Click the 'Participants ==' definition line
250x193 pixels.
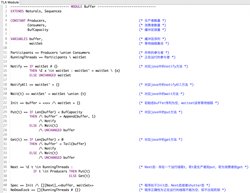(x=50, y=53)
